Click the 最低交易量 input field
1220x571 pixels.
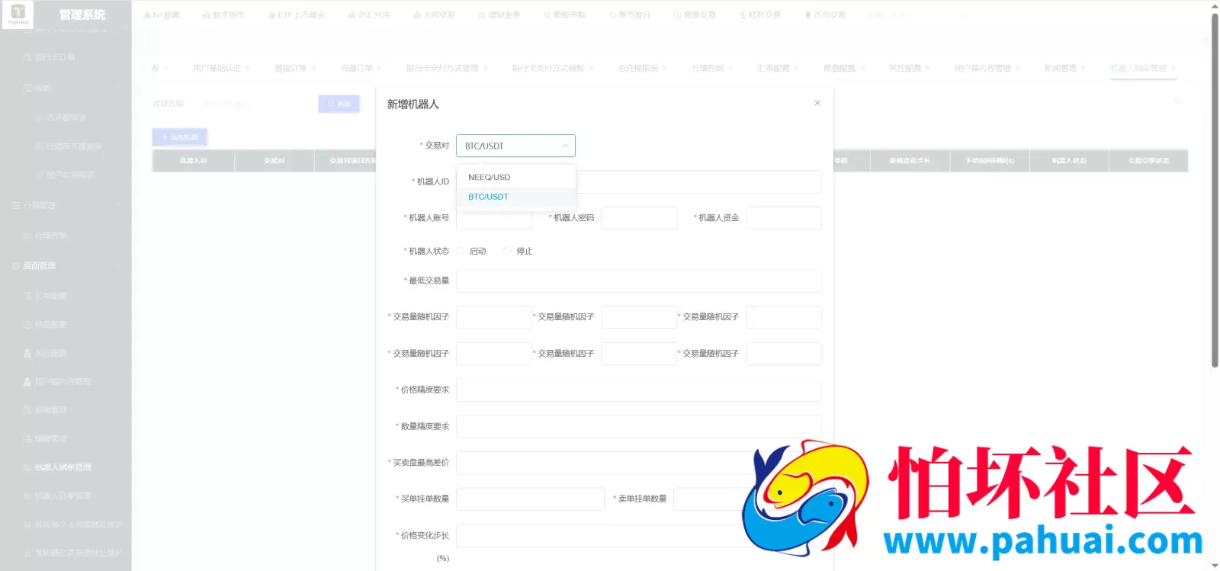(639, 281)
